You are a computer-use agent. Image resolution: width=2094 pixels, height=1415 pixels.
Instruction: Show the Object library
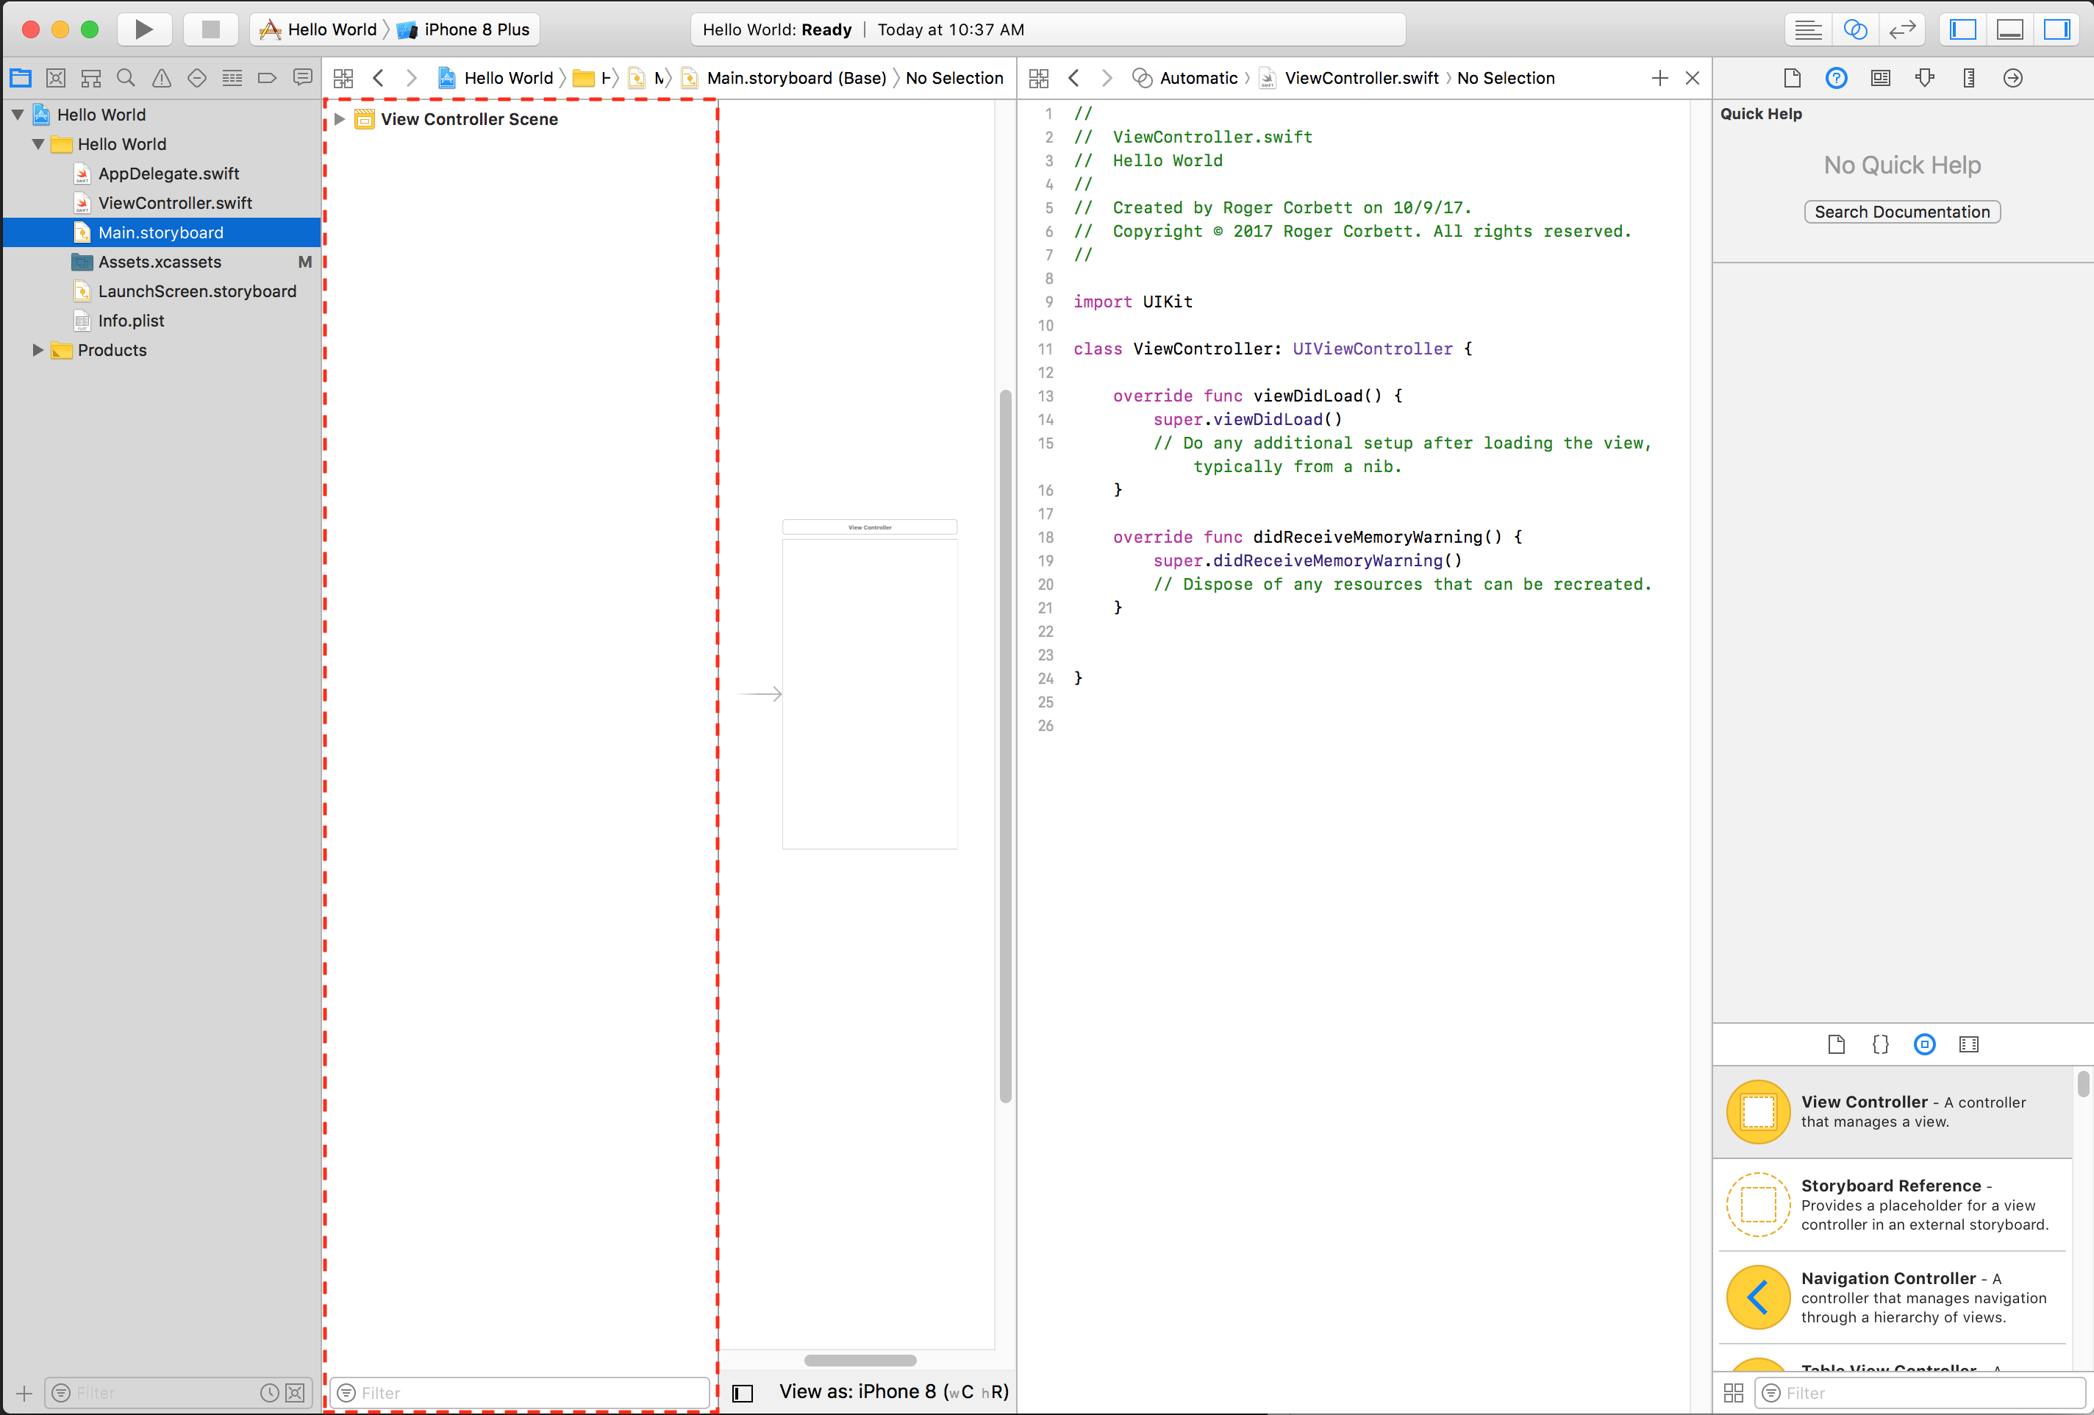(1923, 1044)
